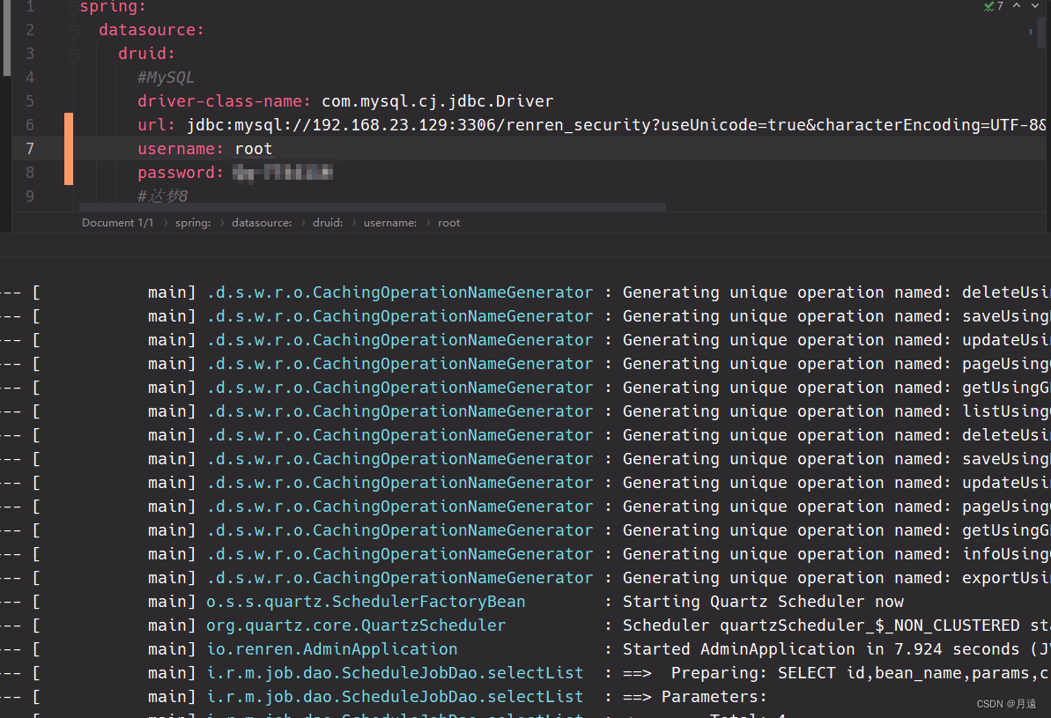The image size is (1051, 718).
Task: Click the 'password:' key
Action: pos(181,173)
